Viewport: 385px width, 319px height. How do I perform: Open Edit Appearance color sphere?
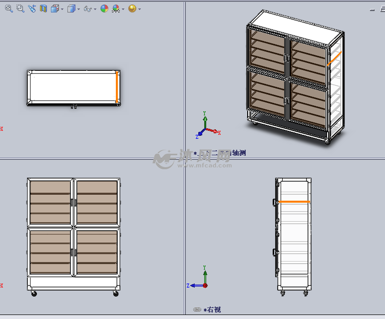coord(104,8)
